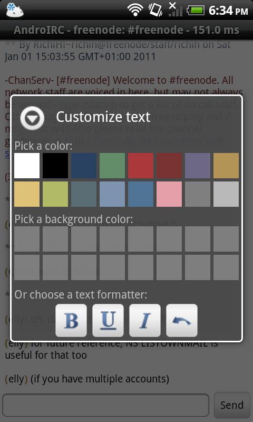Focus the message input field

click(105, 405)
